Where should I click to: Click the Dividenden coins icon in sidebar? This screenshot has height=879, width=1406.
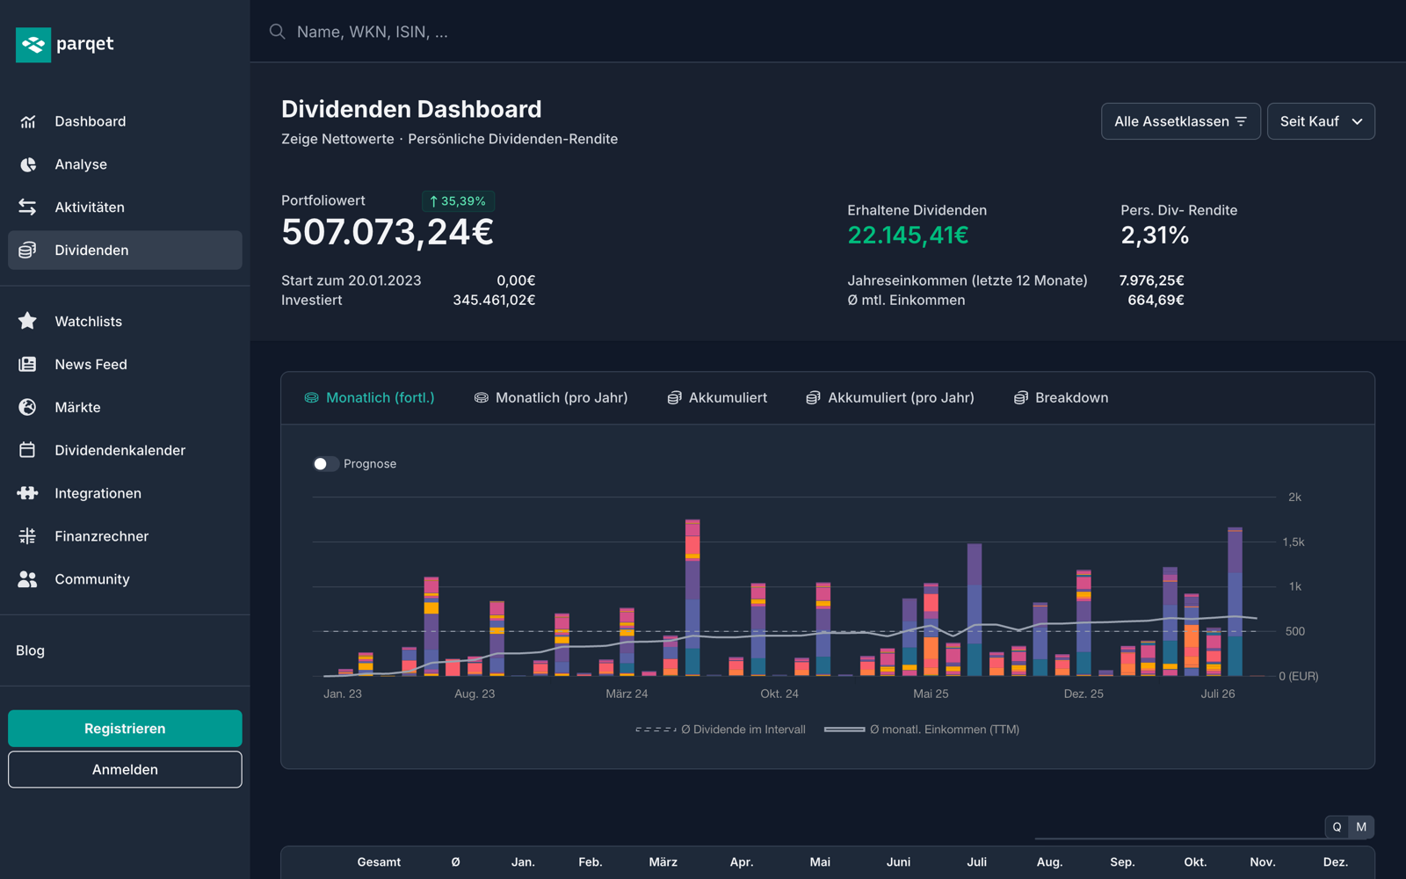tap(28, 251)
